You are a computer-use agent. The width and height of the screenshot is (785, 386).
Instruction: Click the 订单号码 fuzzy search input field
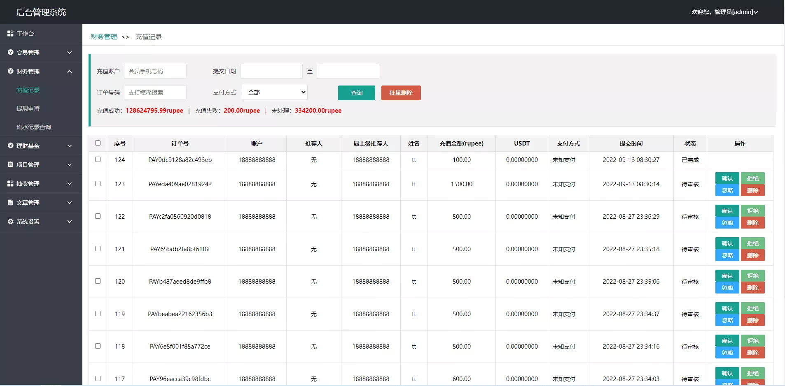(155, 92)
